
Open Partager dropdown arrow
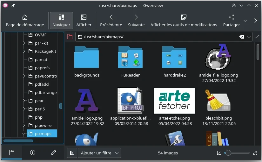[x=245, y=21]
